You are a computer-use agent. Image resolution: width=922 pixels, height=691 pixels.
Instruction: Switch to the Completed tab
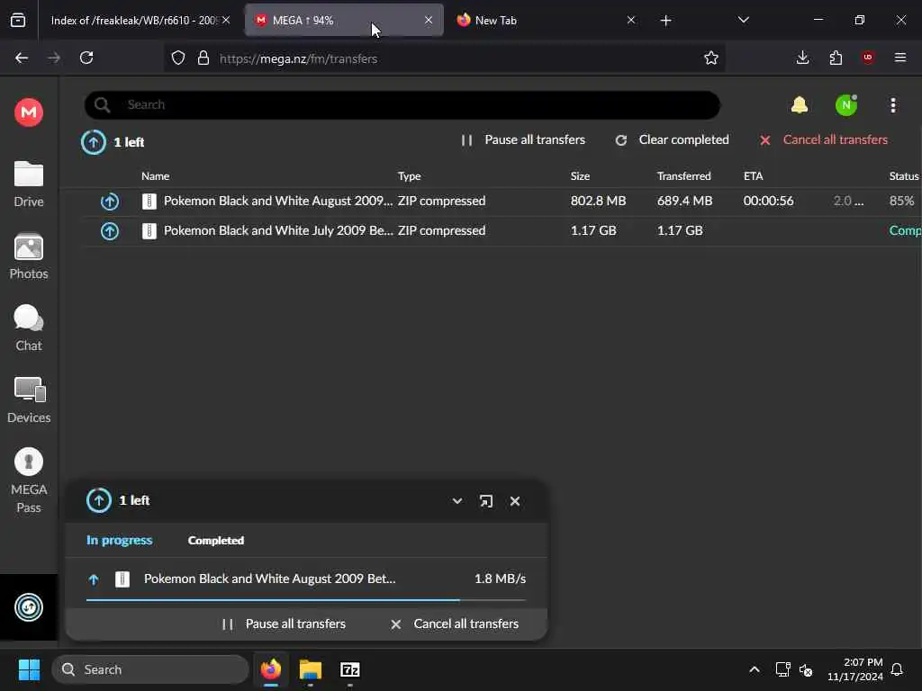click(216, 540)
